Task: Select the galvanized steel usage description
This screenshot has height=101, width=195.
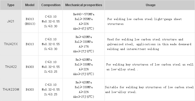Action: tap(149, 44)
